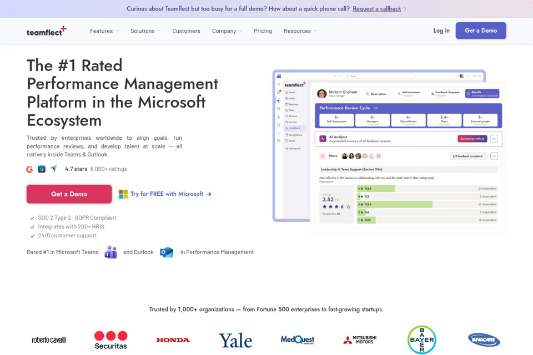Click arrow beside Try for FREE link

pyautogui.click(x=209, y=194)
